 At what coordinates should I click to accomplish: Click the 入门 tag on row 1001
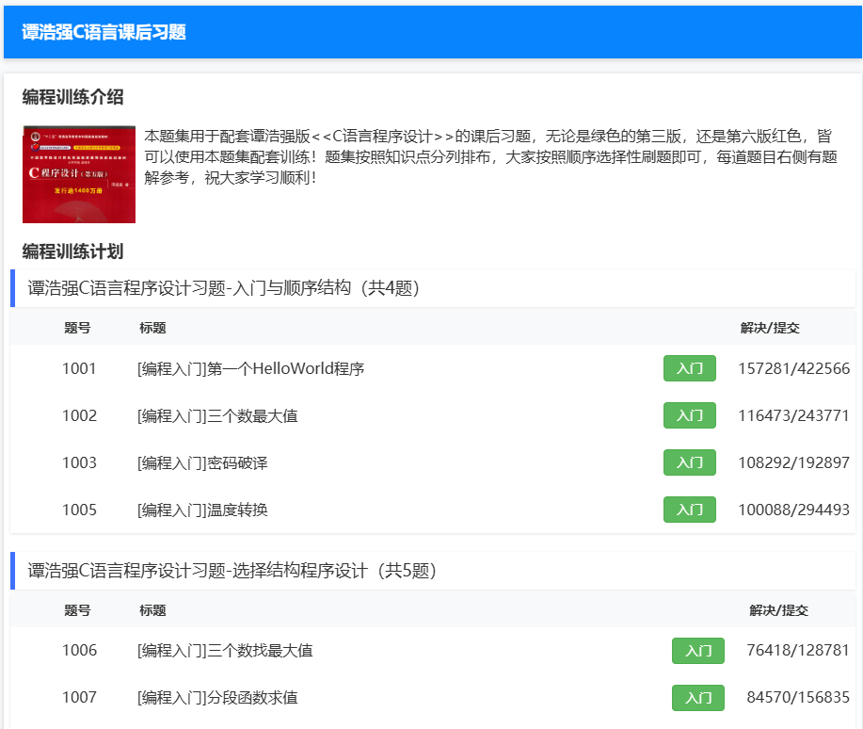[x=690, y=368]
